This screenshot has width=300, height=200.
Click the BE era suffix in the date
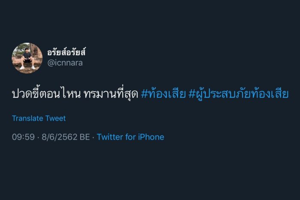(85, 137)
